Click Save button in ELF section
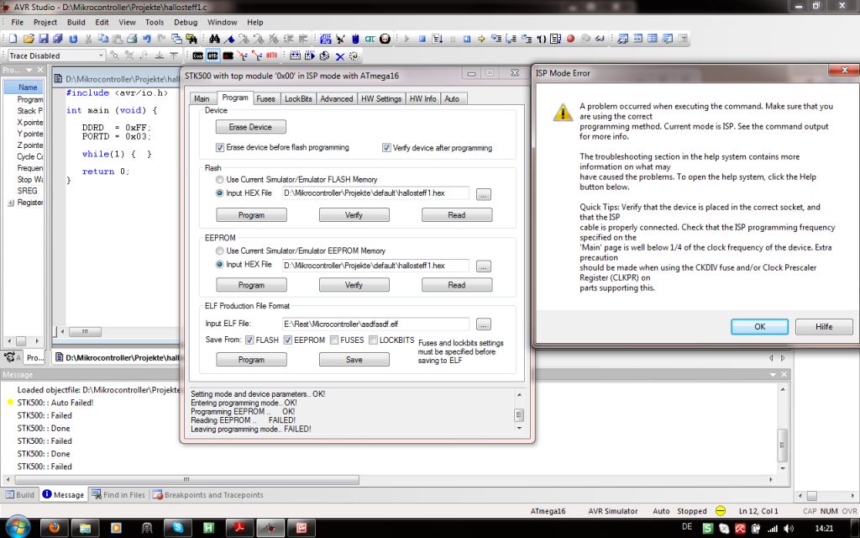 tap(354, 360)
